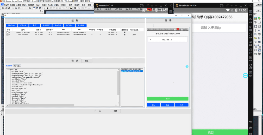Click the large green 启动 button in the 雷电模拟器-3 window
263x135 pixels.
pos(220,132)
